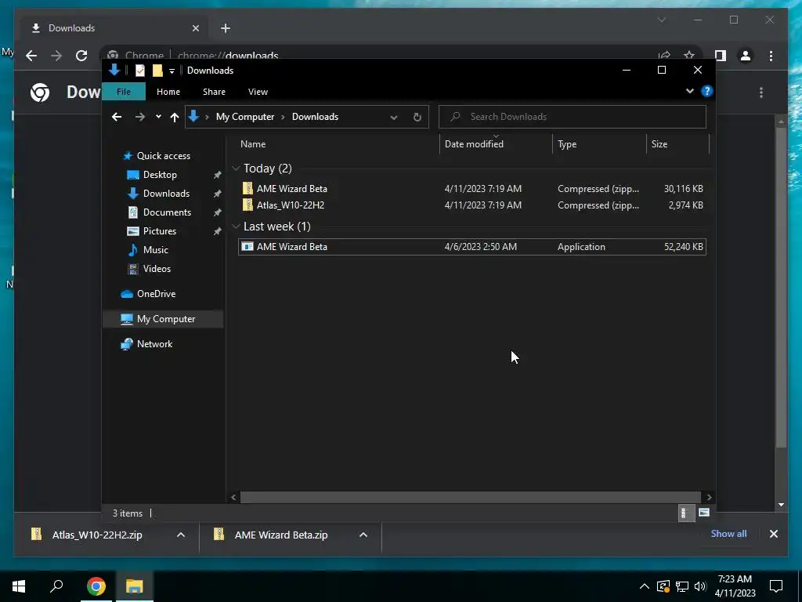This screenshot has width=802, height=602.
Task: Open the File ribbon tab
Action: 124,92
